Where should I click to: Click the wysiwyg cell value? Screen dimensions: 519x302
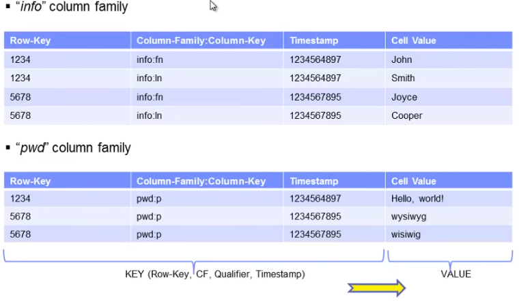pos(409,217)
